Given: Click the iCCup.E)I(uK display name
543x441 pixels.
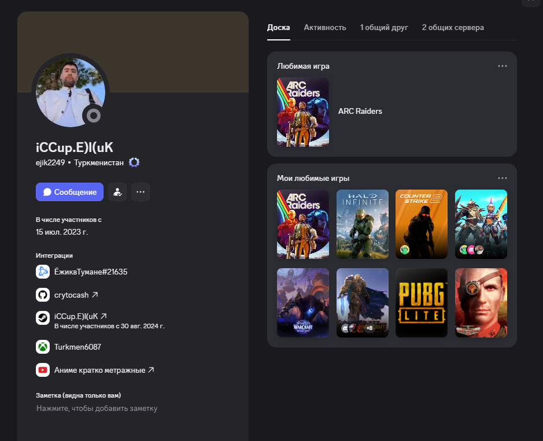Looking at the screenshot, I should (x=75, y=147).
